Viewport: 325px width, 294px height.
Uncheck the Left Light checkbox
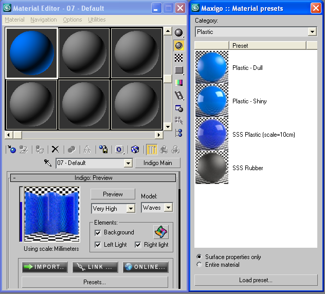[98, 245]
